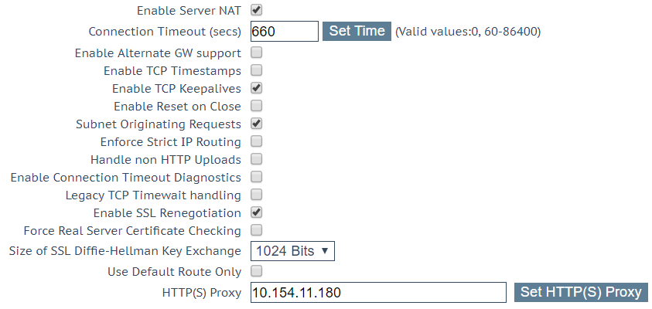
Task: Click the Connection Timeout input field
Action: (x=285, y=32)
